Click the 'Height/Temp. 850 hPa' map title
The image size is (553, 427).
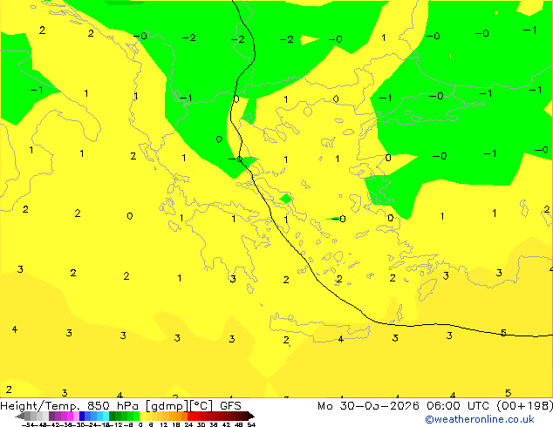click(x=69, y=406)
